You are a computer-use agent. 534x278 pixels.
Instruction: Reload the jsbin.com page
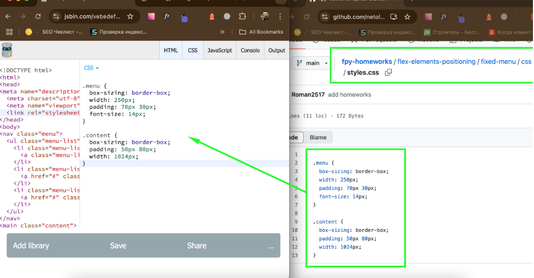tap(38, 16)
